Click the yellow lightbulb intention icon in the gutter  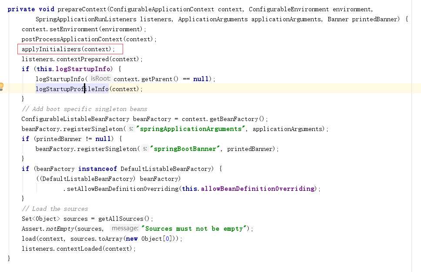pyautogui.click(x=1, y=87)
